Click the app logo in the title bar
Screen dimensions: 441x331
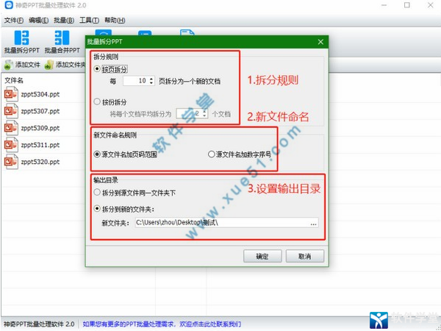(x=8, y=6)
